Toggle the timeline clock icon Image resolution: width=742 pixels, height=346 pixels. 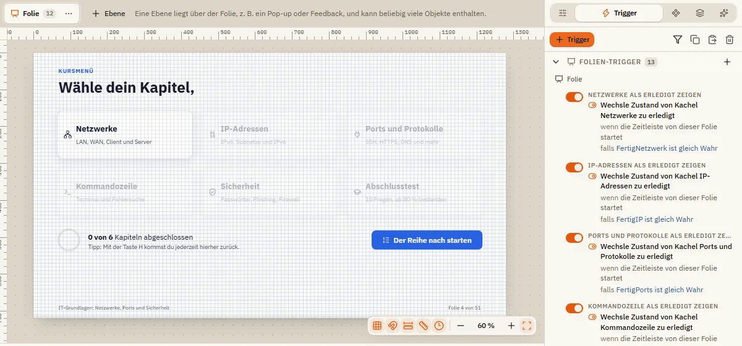(439, 326)
